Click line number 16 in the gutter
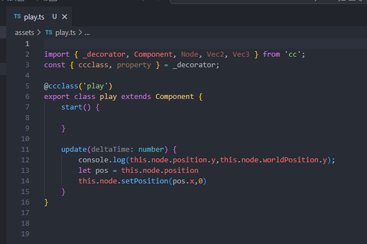The height and width of the screenshot is (244, 367). point(25,202)
